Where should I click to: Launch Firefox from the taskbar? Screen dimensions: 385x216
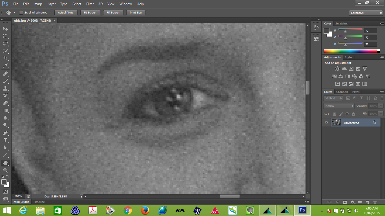coord(145,210)
